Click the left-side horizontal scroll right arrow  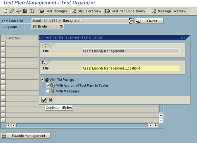tap(13, 125)
